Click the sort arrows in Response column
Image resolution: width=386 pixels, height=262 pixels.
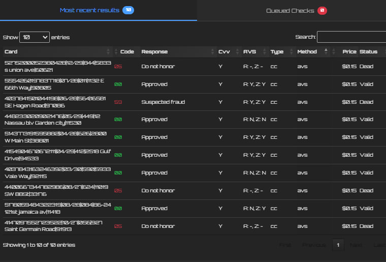click(x=212, y=51)
